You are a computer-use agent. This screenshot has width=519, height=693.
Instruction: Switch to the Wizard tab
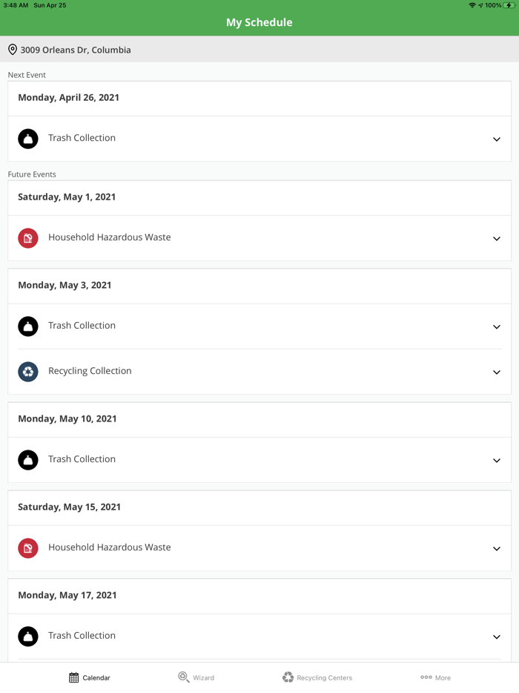pos(196,677)
